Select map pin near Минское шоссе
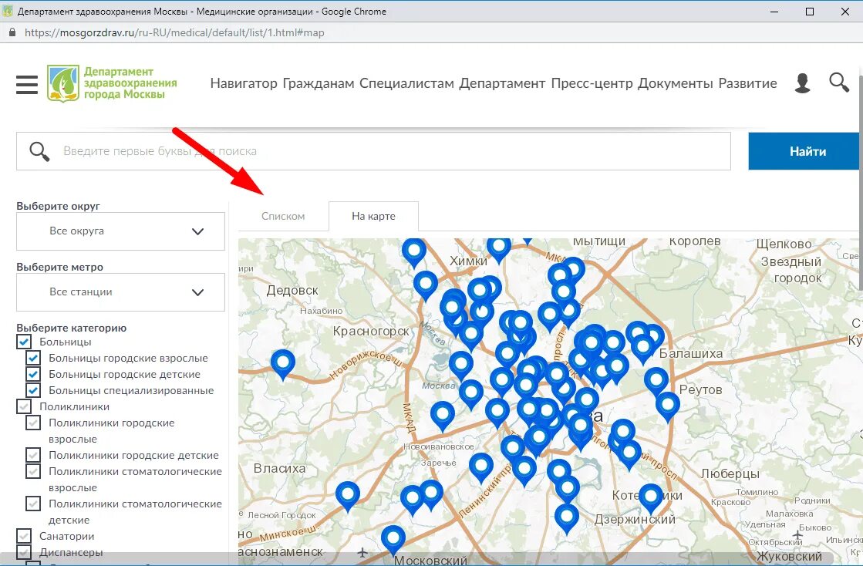Screen dimensions: 863x566 coord(348,496)
